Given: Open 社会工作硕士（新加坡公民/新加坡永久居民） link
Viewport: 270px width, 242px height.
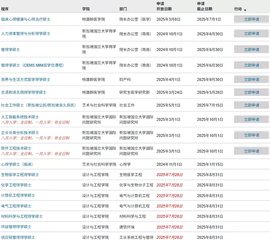Looking at the screenshot, I should click(38, 105).
